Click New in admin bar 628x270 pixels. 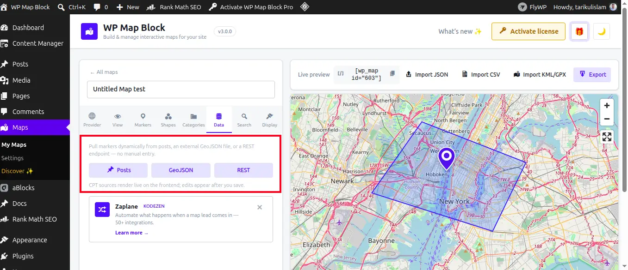tap(128, 7)
